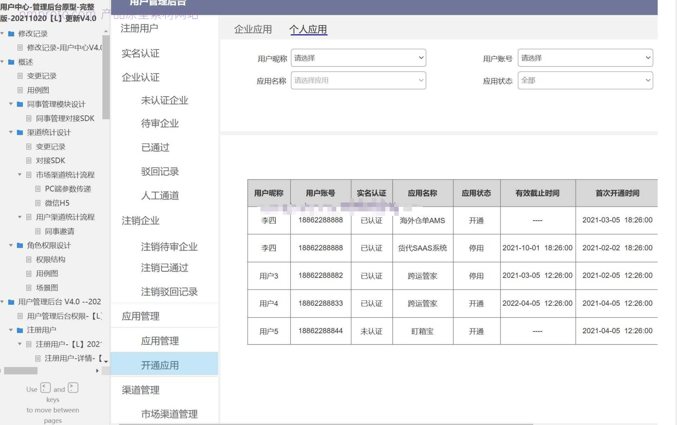677x425 pixels.
Task: Select 注销已通过 submenu item
Action: coord(165,268)
